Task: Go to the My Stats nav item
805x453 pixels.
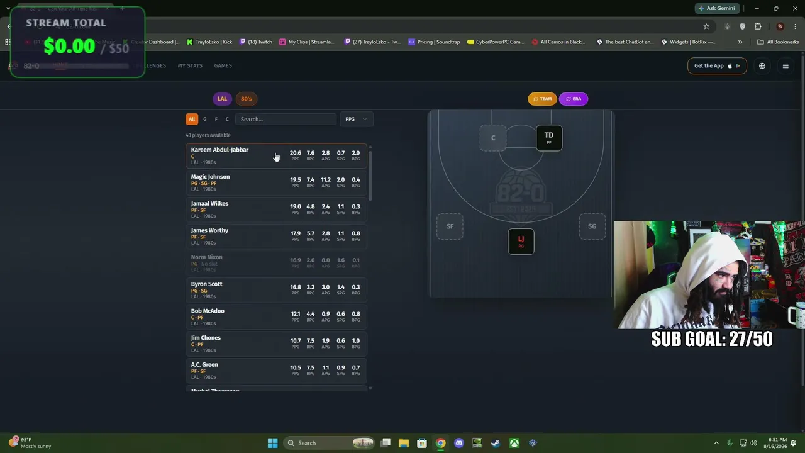Action: (x=190, y=65)
